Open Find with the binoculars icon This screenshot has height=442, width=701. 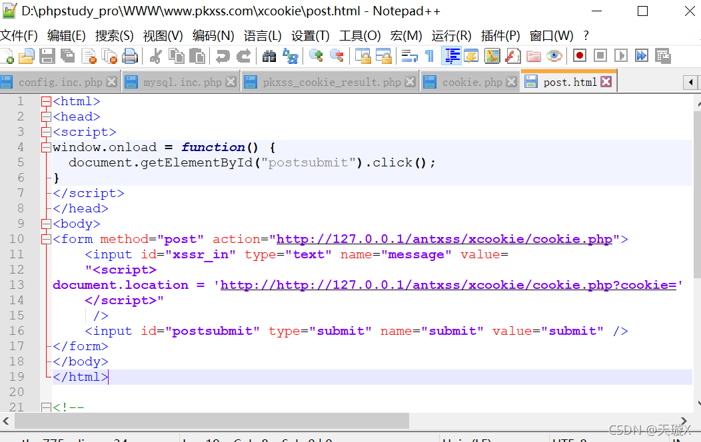click(269, 57)
